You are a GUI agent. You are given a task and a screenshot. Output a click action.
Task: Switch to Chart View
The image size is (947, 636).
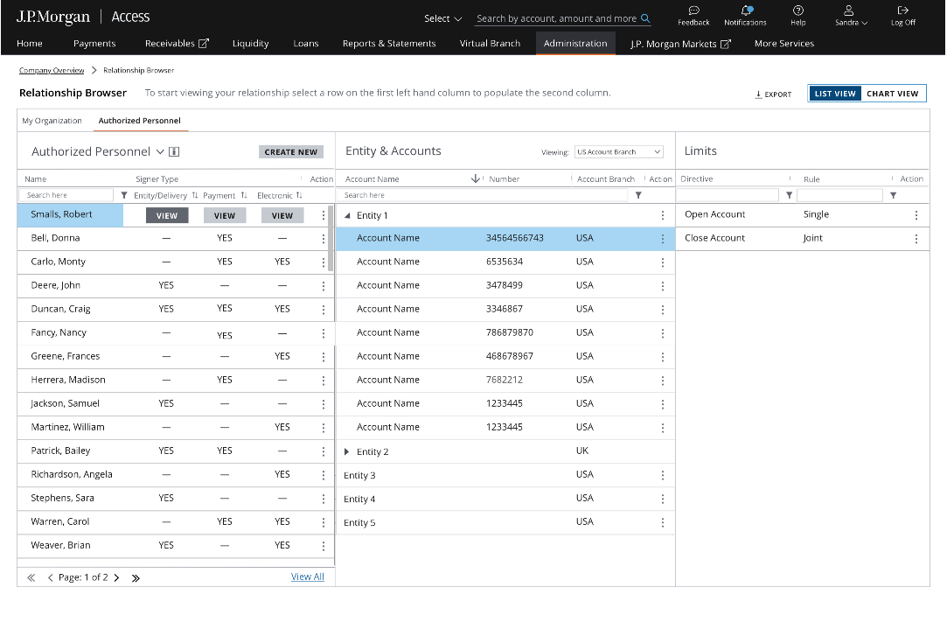coord(892,94)
